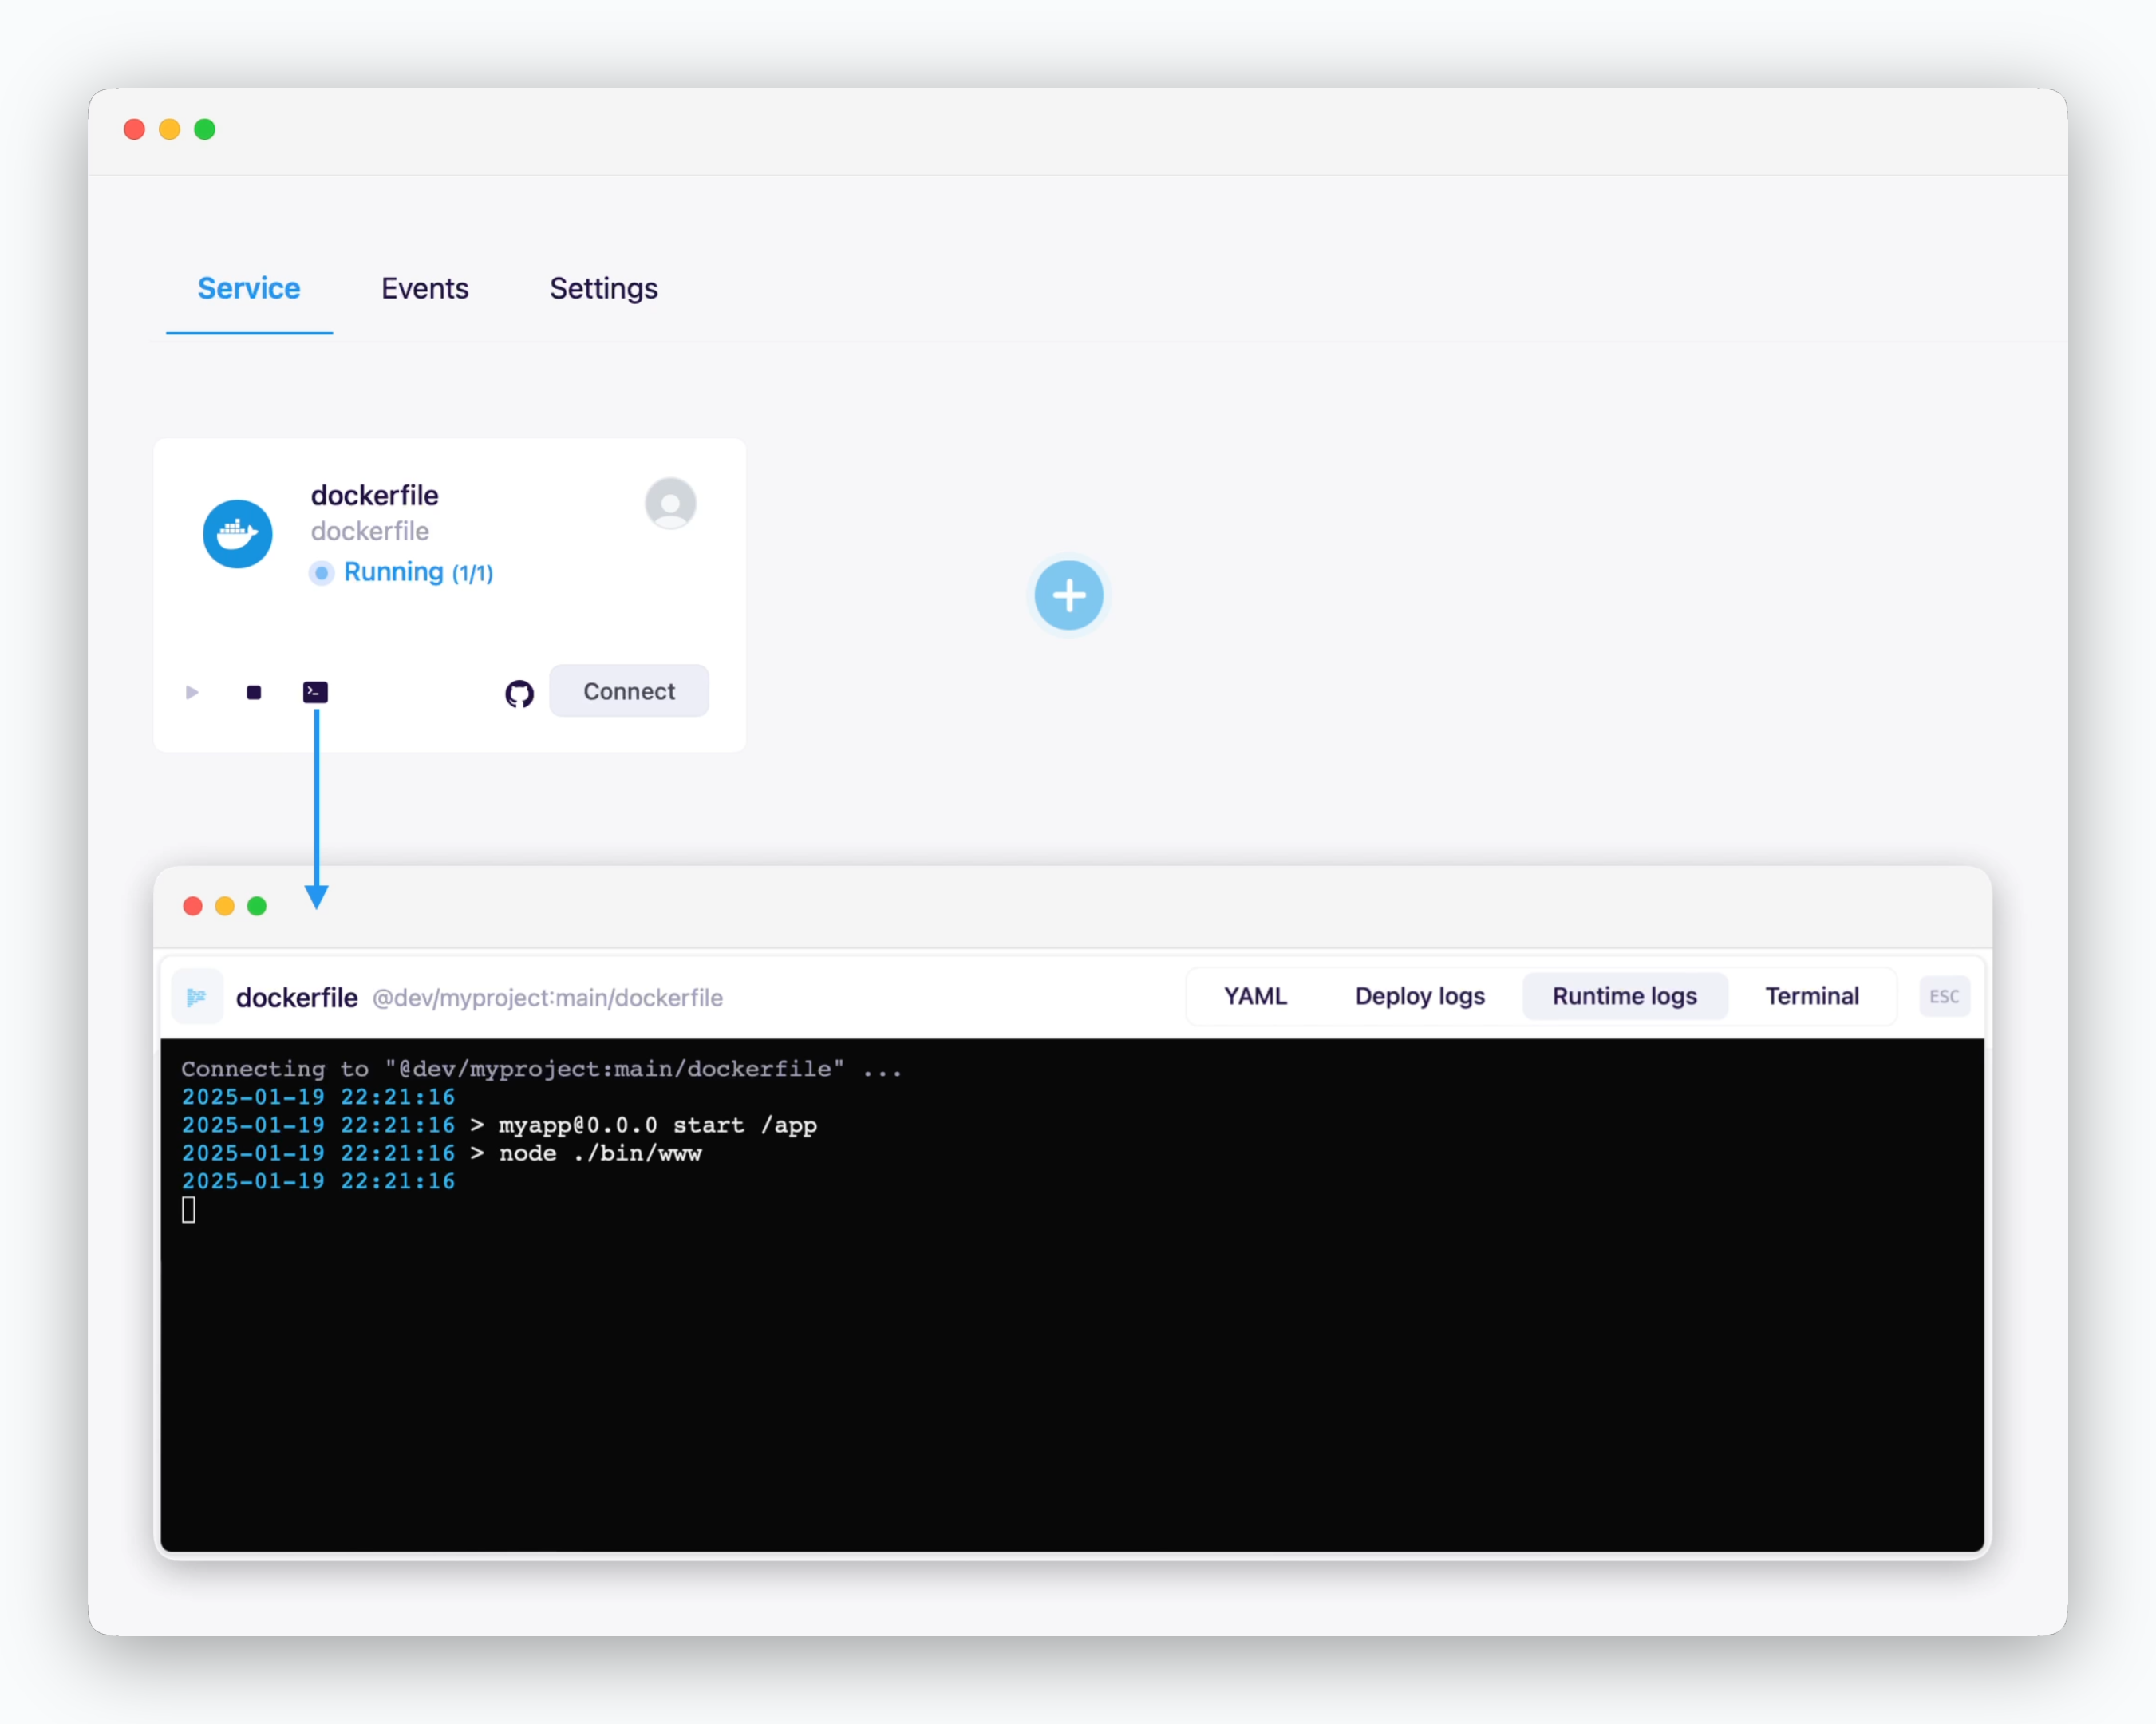Start the service with the play icon
Viewport: 2156px width, 1724px height.
(192, 692)
